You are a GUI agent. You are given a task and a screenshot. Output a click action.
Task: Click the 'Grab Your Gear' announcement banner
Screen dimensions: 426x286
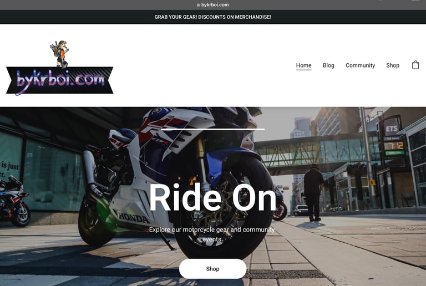213,17
